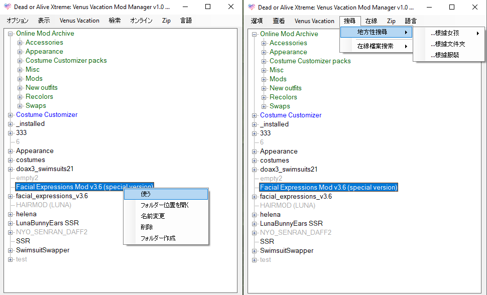Click heart app icon in right title bar

click(x=252, y=7)
